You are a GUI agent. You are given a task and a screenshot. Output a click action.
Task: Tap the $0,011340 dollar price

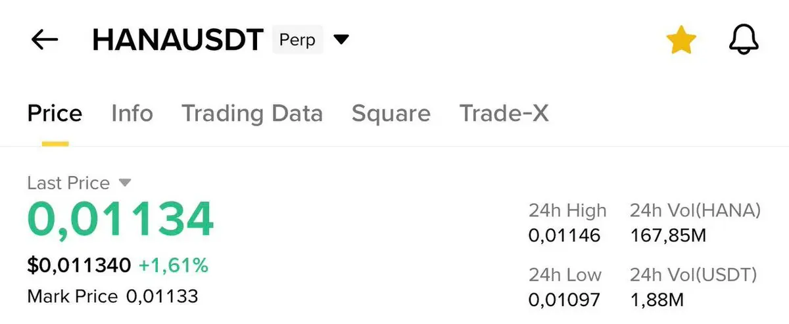[79, 266]
